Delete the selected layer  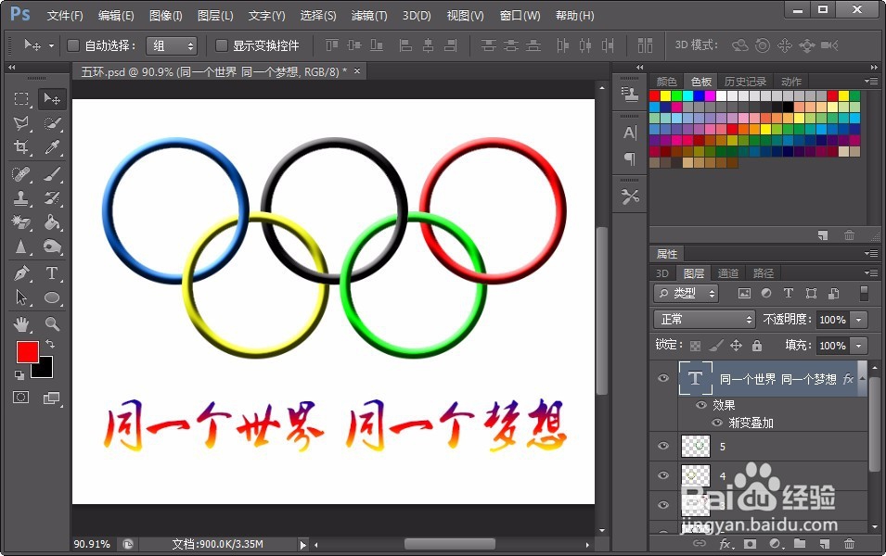click(849, 544)
